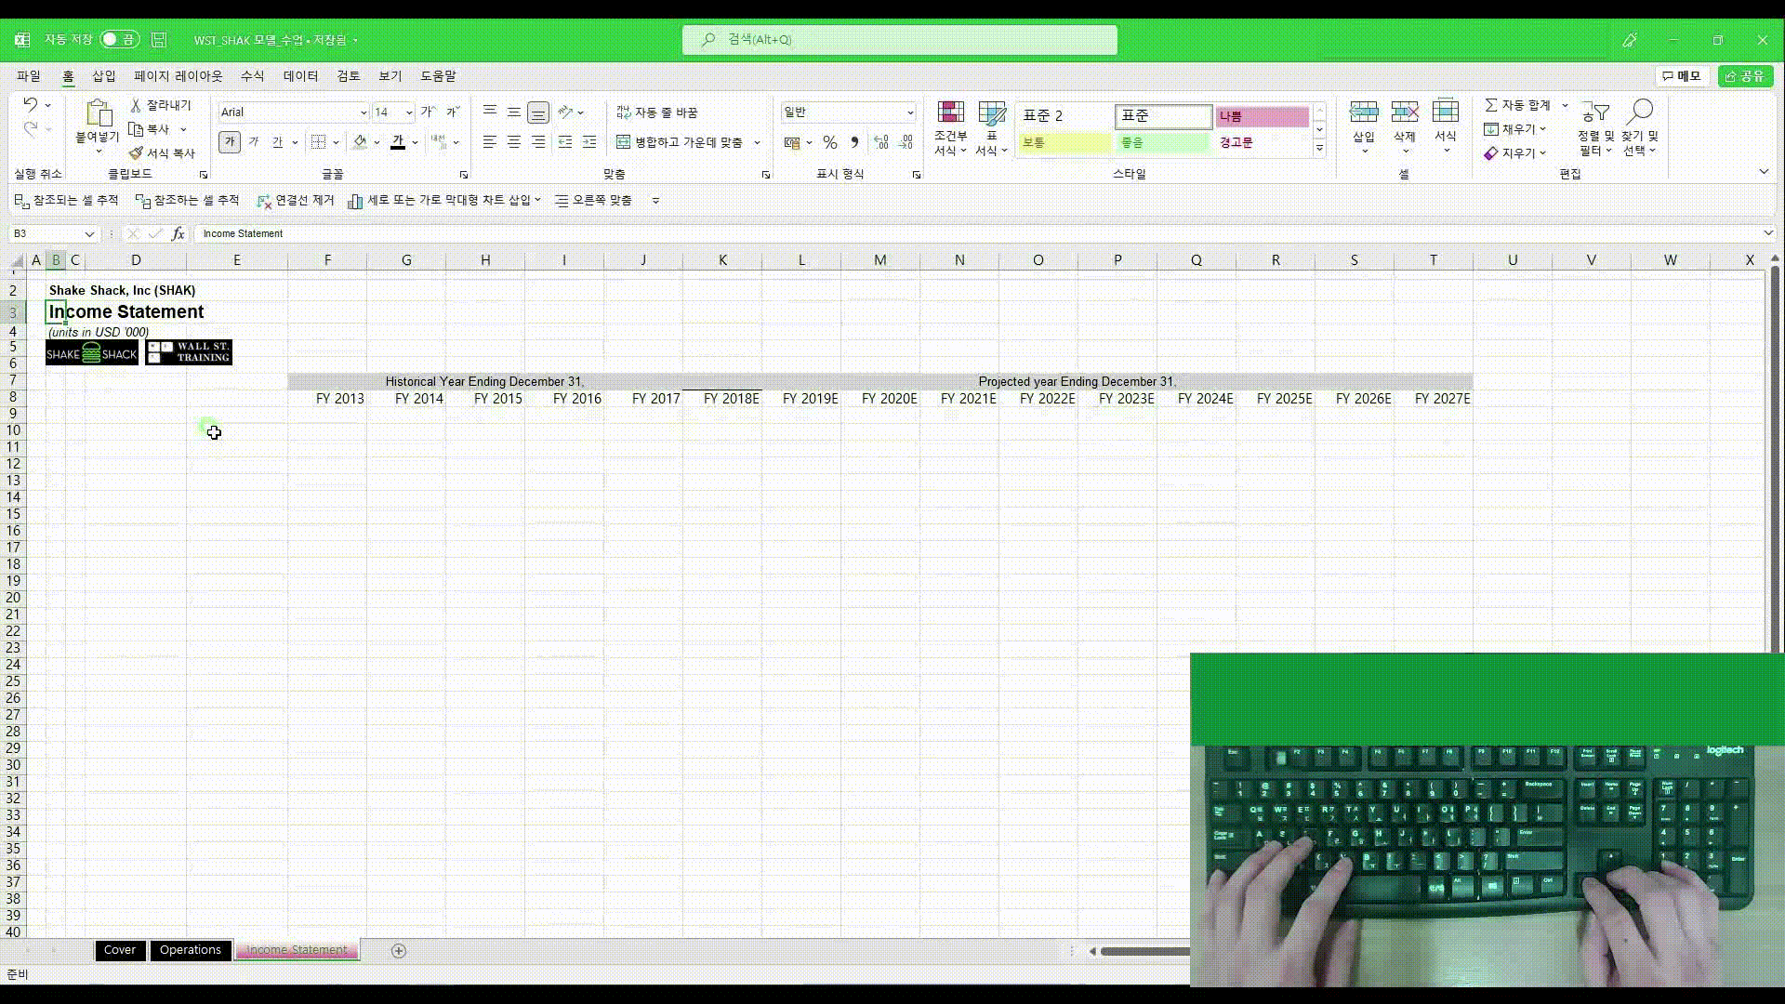Select the Format Painter (서식 복사)
1785x1004 pixels.
tap(162, 152)
